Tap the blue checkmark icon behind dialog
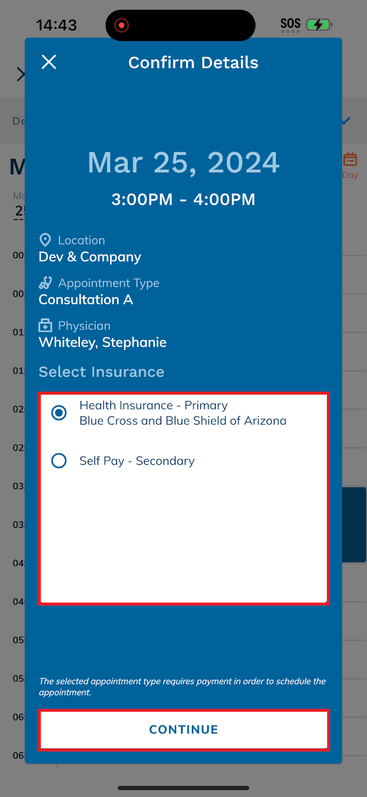Image resolution: width=367 pixels, height=797 pixels. [x=346, y=121]
